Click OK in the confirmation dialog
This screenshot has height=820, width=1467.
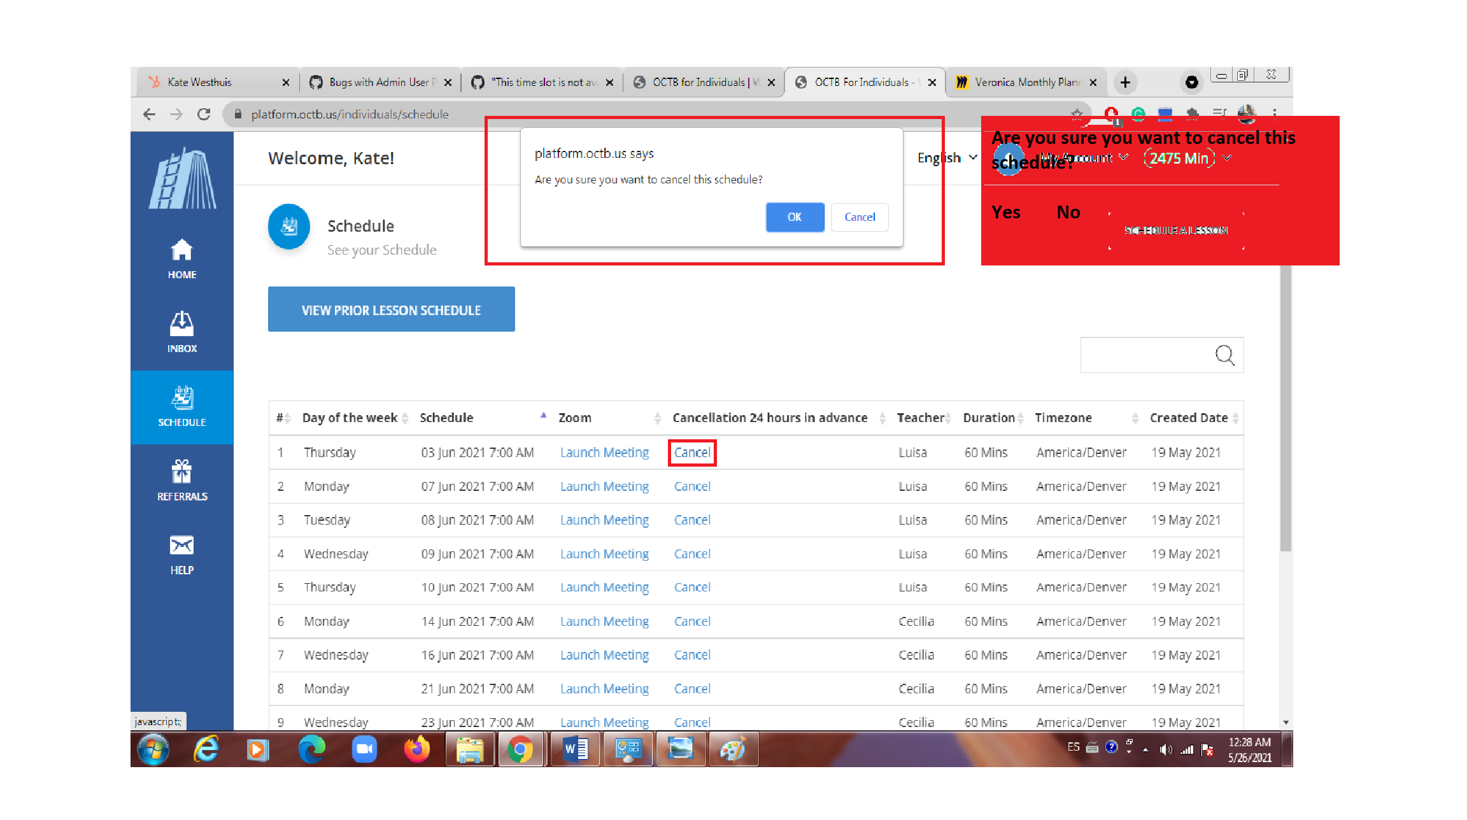(794, 217)
